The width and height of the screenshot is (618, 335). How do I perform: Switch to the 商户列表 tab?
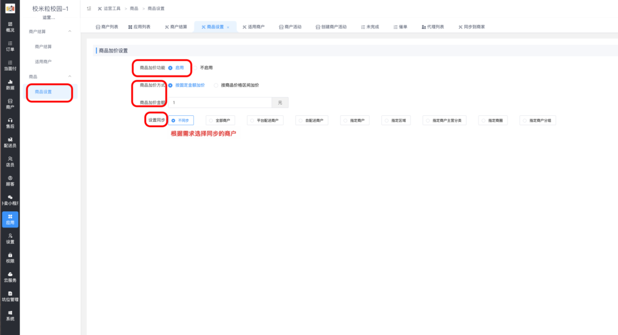pyautogui.click(x=107, y=27)
